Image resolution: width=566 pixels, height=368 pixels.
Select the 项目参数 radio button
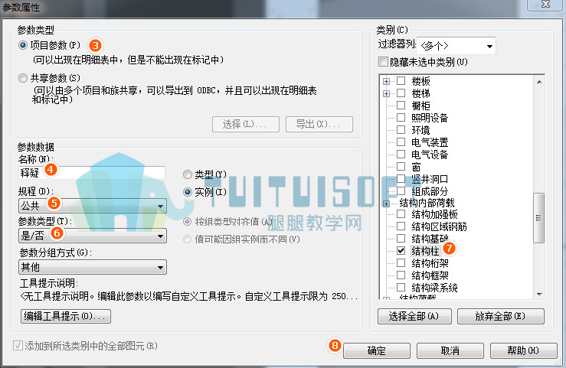tap(23, 45)
